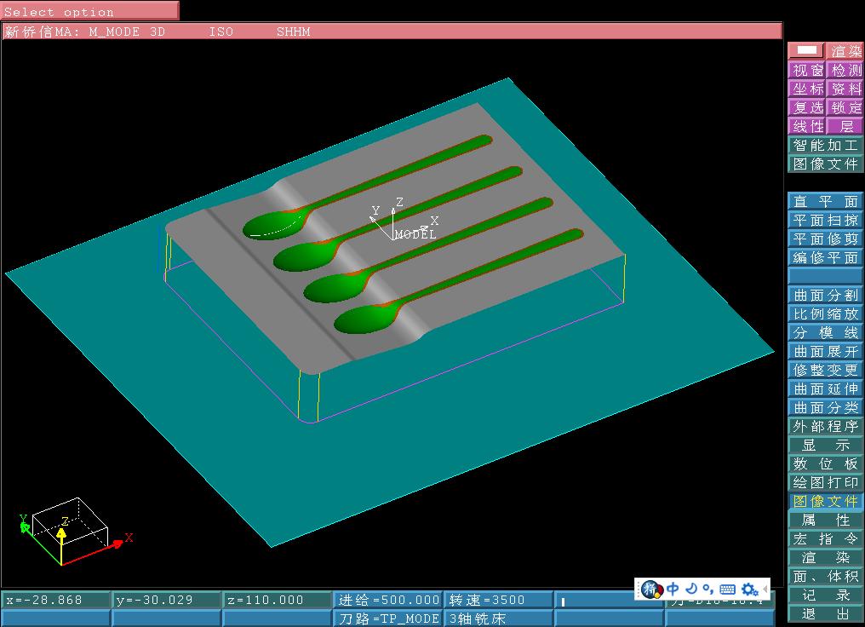The height and width of the screenshot is (627, 865).
Task: Toggle the IME punctuation icon
Action: pyautogui.click(x=707, y=590)
